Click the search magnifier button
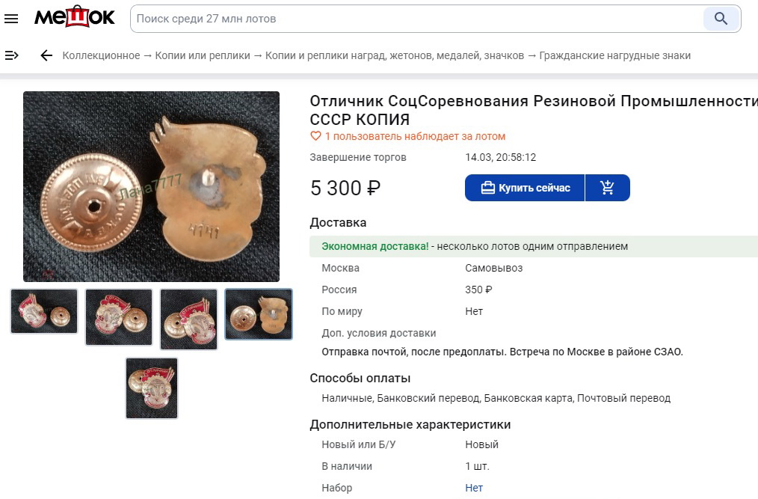The height and width of the screenshot is (499, 758). (721, 19)
